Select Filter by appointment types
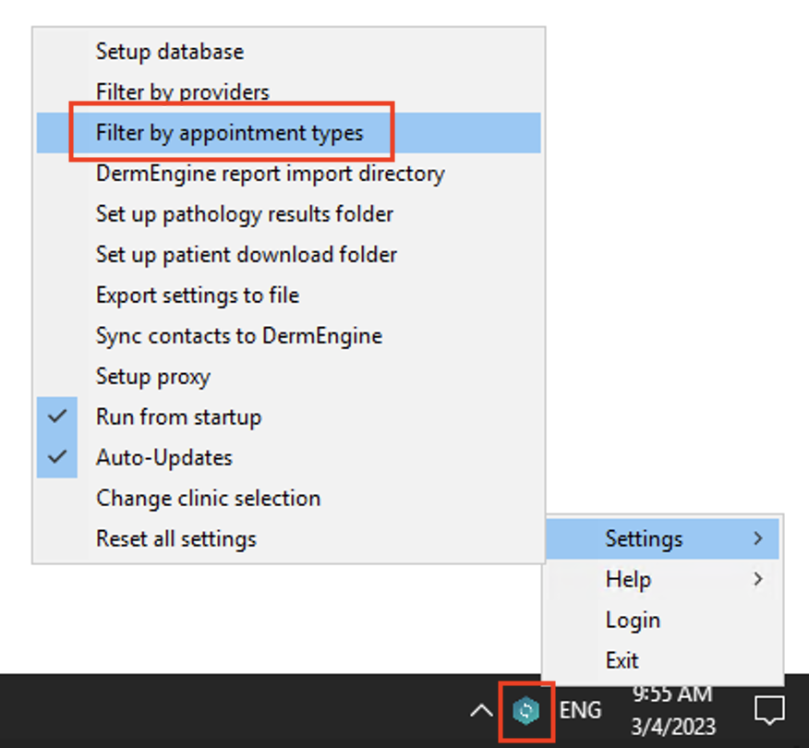 tap(230, 132)
